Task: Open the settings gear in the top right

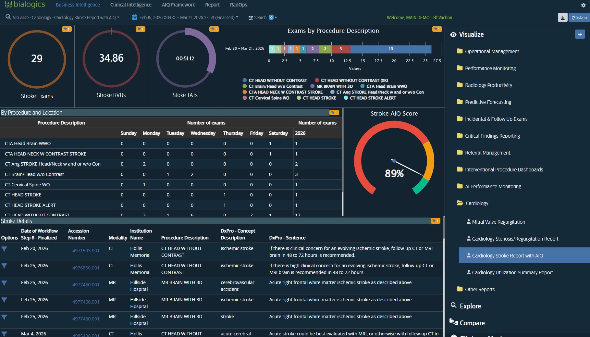Action: coord(583,5)
